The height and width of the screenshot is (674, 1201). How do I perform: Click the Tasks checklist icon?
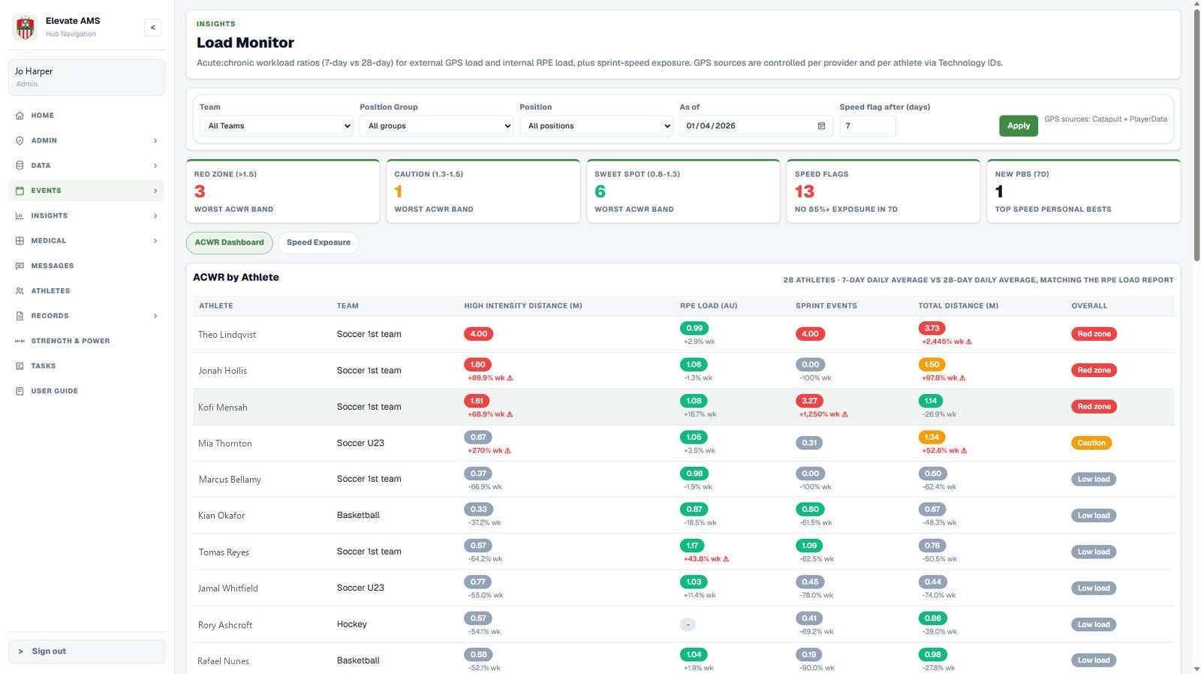coord(20,366)
